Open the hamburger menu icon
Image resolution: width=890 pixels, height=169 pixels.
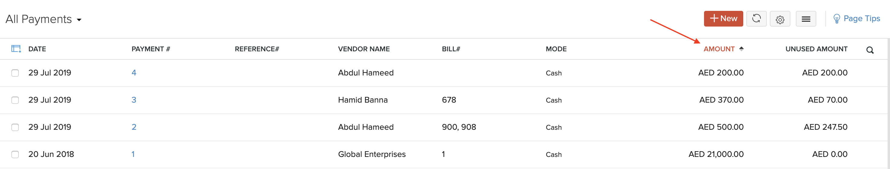(x=806, y=19)
